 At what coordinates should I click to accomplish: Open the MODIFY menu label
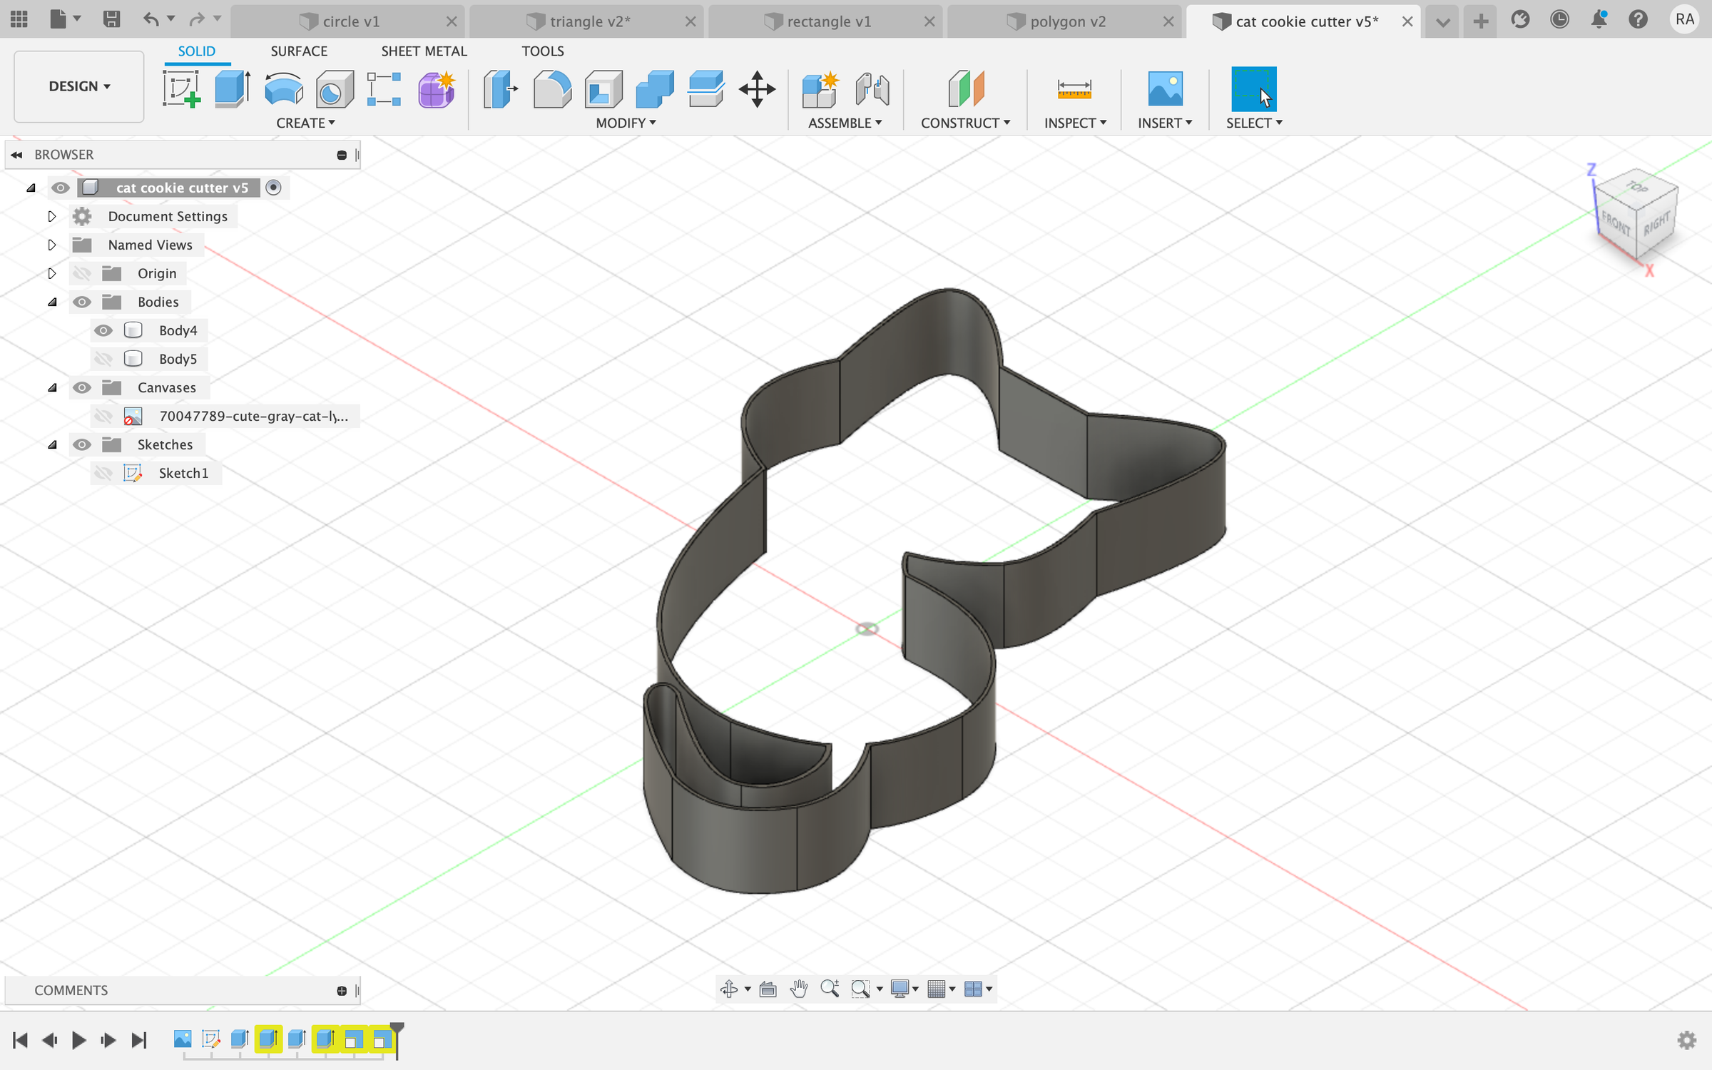pyautogui.click(x=626, y=123)
